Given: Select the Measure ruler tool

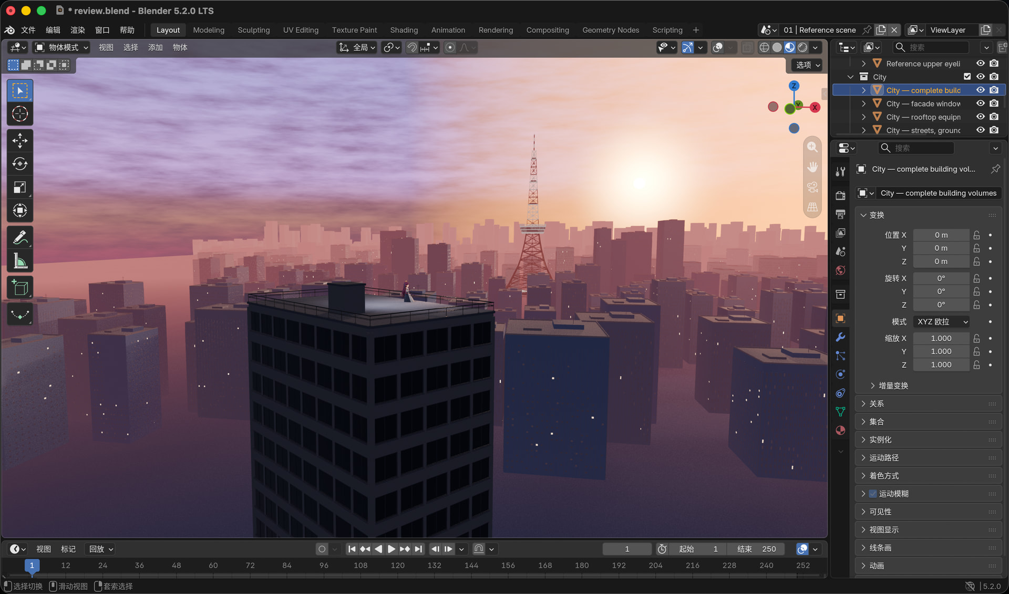Looking at the screenshot, I should 20,261.
